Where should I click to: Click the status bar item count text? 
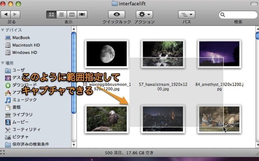click(129, 153)
